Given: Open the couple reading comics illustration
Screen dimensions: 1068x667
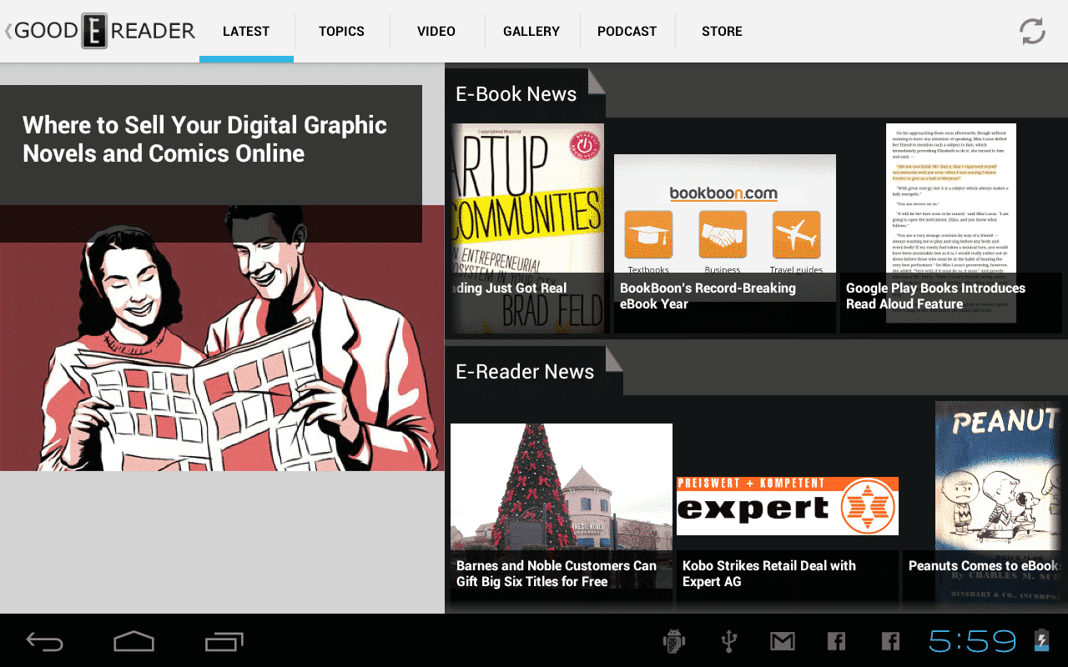Looking at the screenshot, I should 222,338.
